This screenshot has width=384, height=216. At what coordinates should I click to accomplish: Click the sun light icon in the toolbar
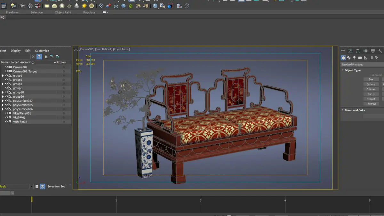click(x=84, y=6)
